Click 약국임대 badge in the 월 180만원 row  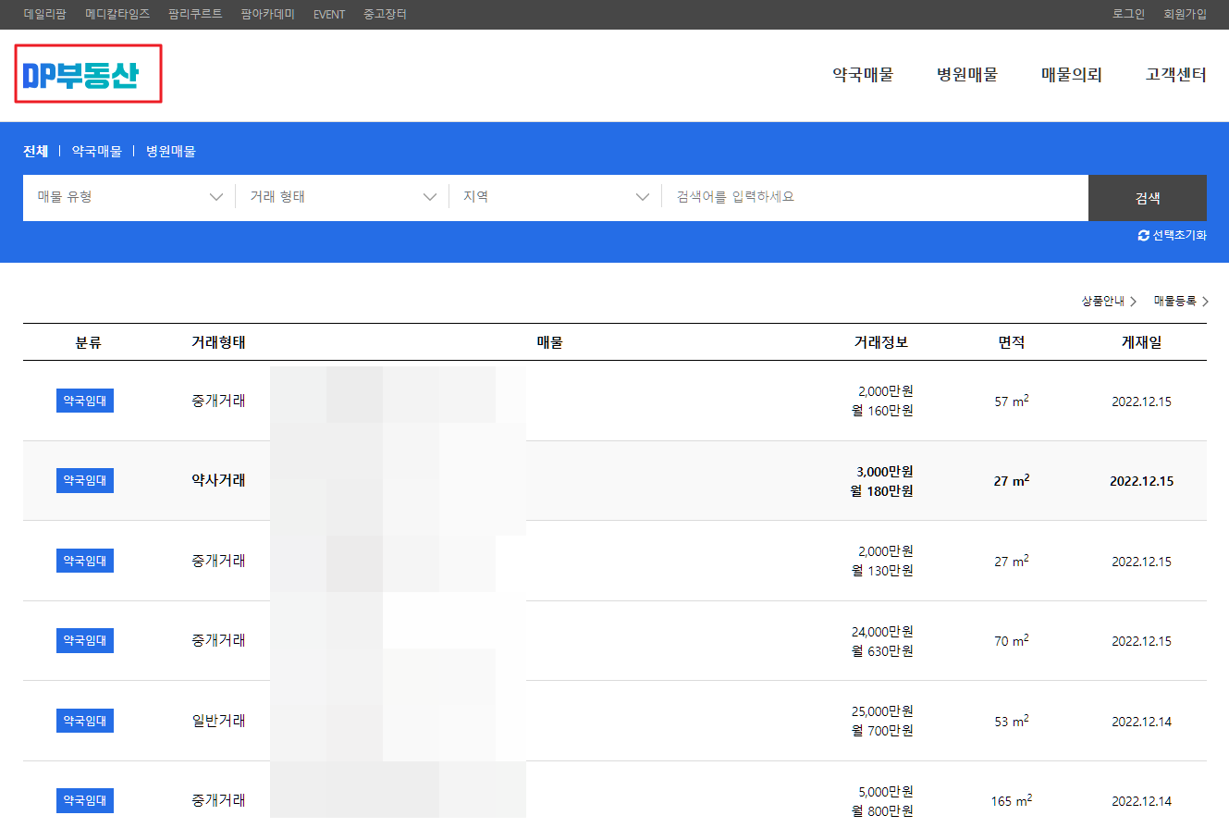pyautogui.click(x=85, y=480)
